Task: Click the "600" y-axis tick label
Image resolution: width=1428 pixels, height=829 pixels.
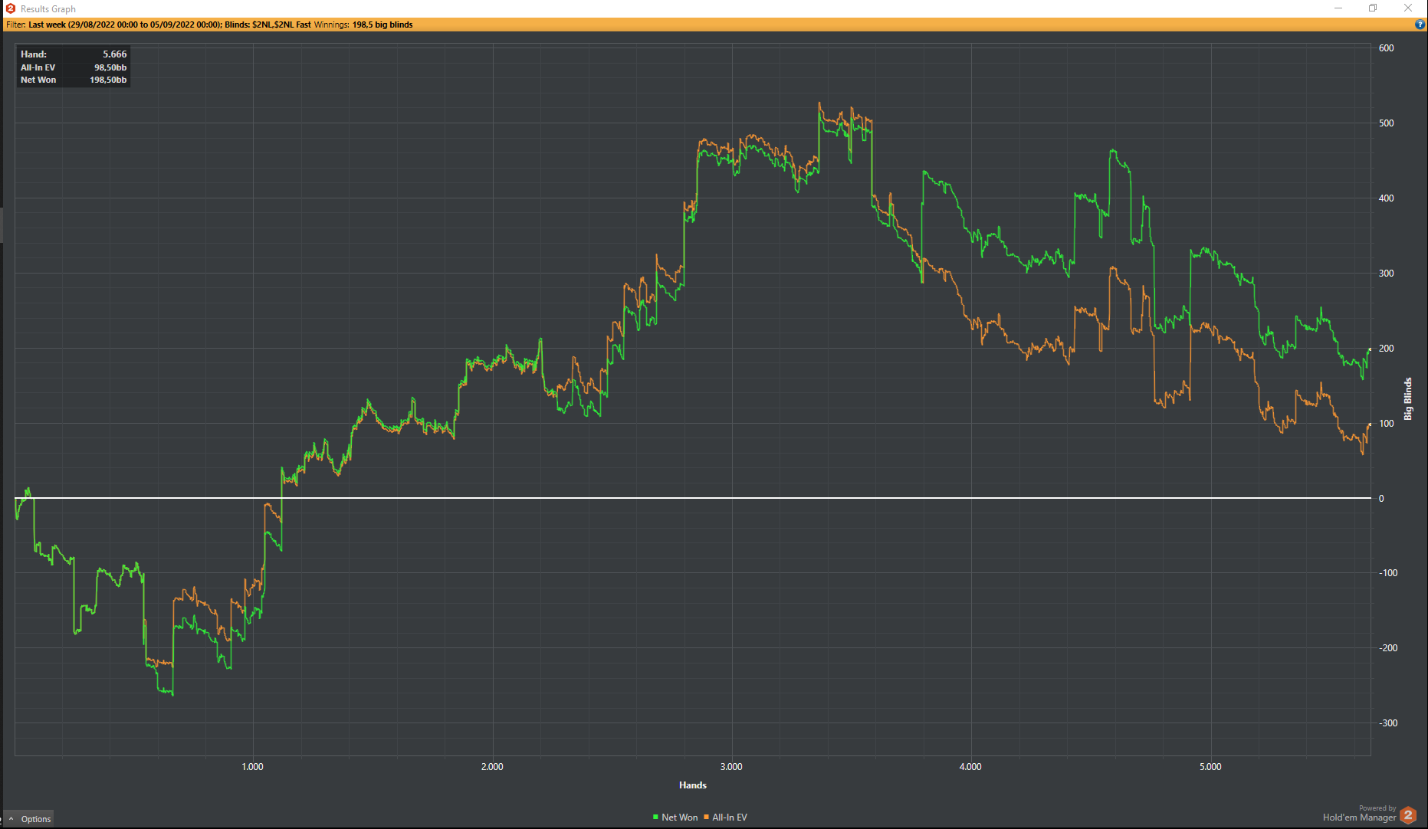Action: pos(1386,48)
